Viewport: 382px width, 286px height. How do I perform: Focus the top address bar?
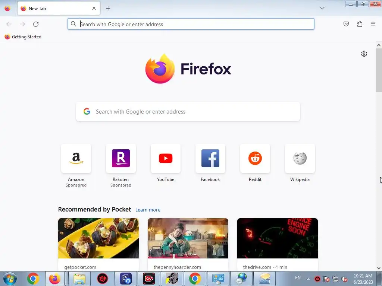click(191, 24)
